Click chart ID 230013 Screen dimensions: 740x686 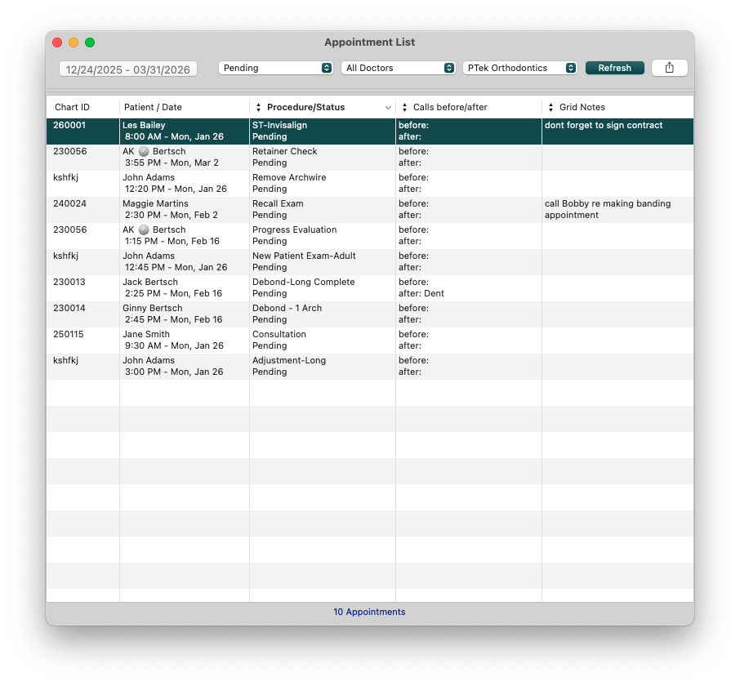[x=69, y=282]
